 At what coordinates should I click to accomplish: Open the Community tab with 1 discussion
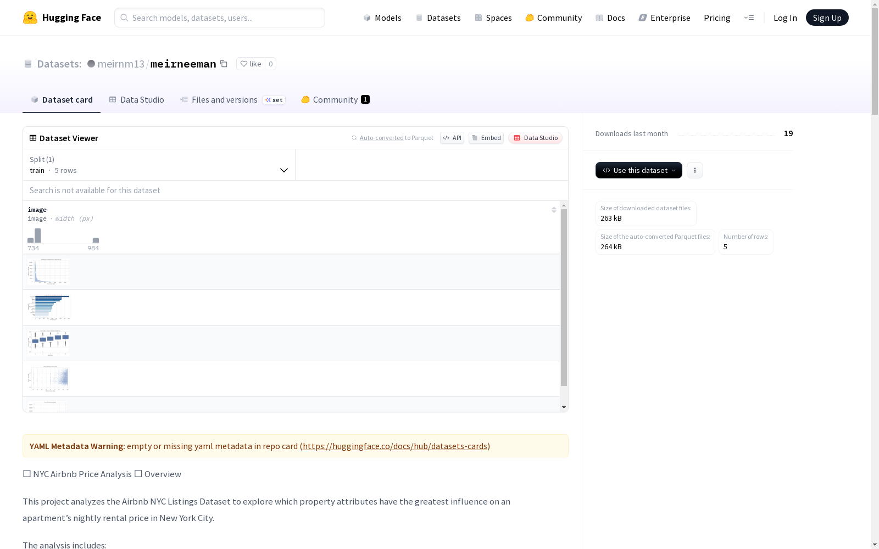335,100
